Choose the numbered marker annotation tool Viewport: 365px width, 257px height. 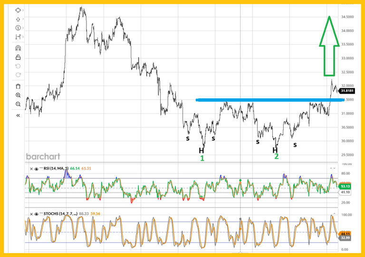pyautogui.click(x=18, y=28)
